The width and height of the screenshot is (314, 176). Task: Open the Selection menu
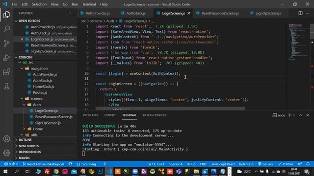(39, 4)
